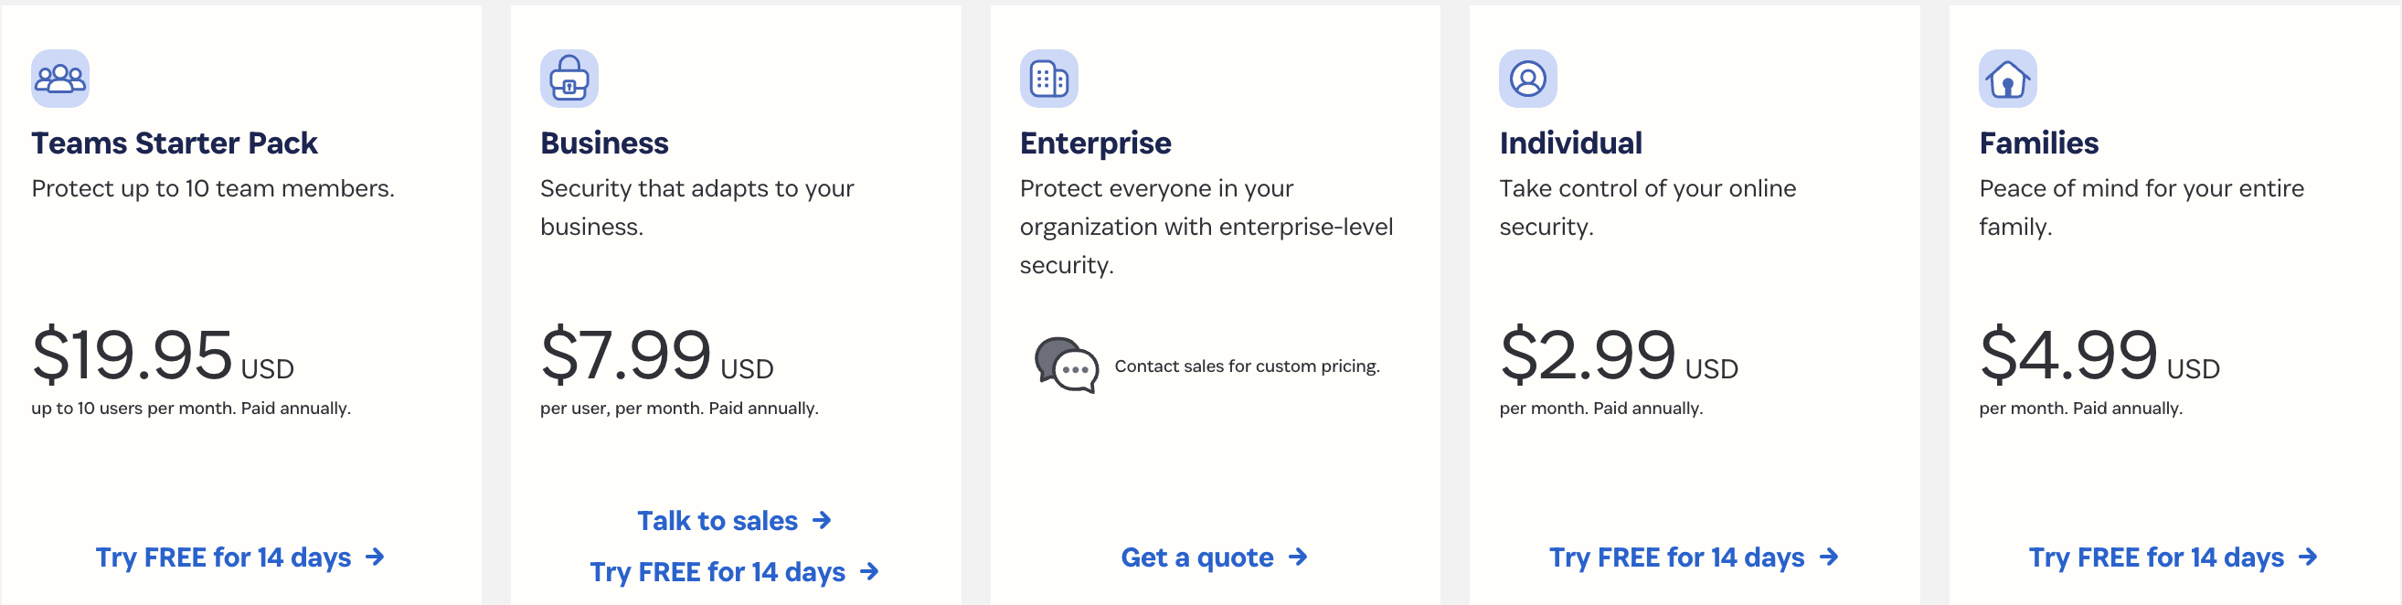This screenshot has height=605, width=2402.
Task: Click the Enterprise building icon
Action: [1048, 80]
